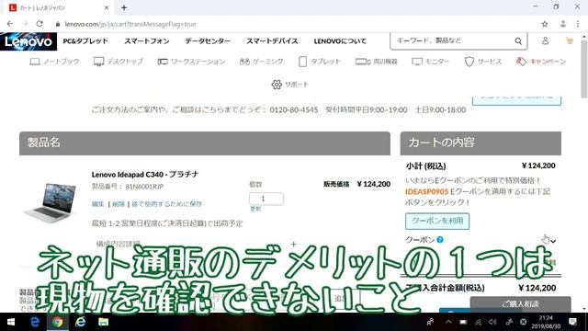Click the Ideapad C340 laptop thumbnail

51,202
